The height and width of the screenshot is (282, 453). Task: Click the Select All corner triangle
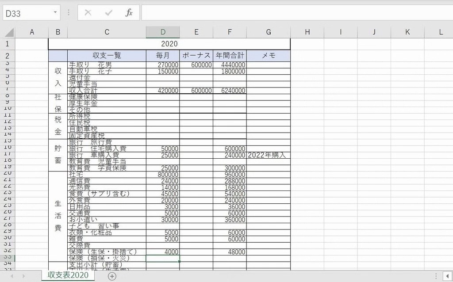(x=9, y=33)
